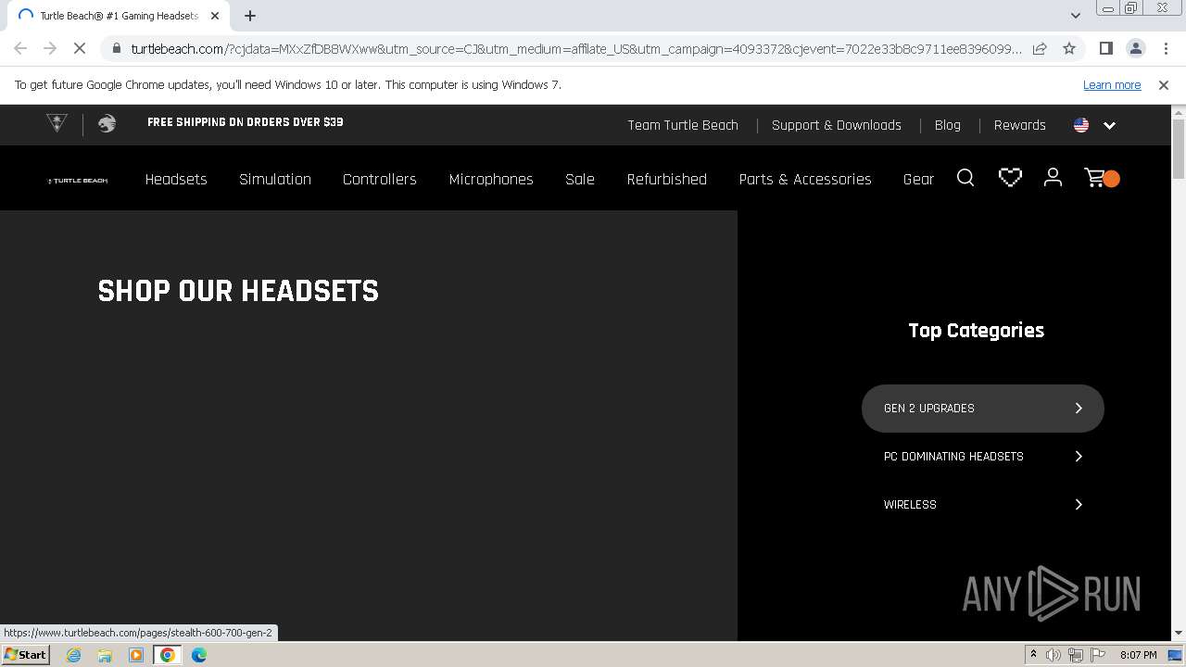1186x667 pixels.
Task: Visit Team Turtle Beach link
Action: (683, 125)
